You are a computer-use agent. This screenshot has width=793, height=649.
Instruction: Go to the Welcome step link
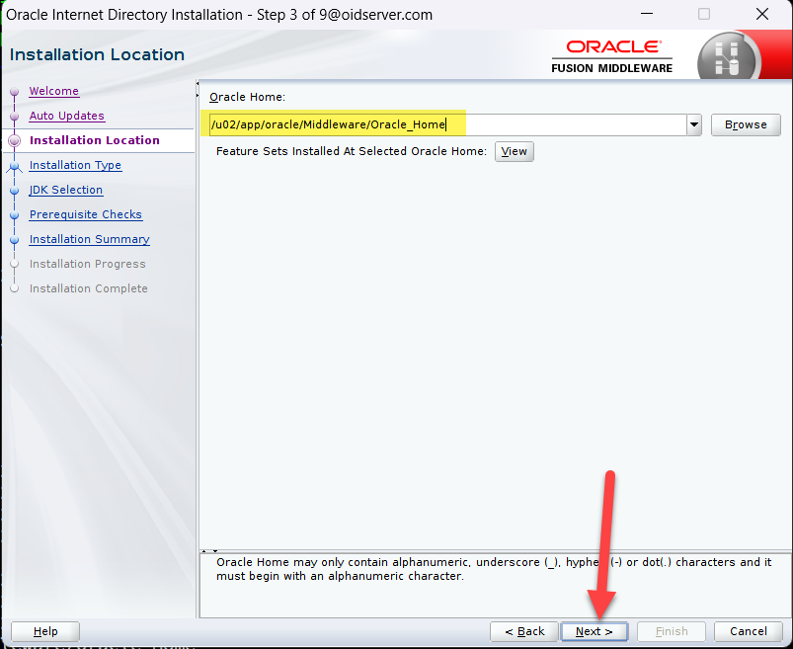pyautogui.click(x=53, y=91)
